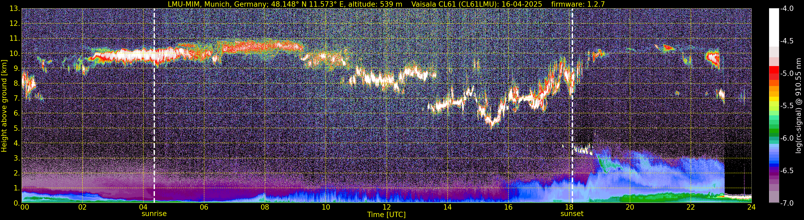804x220 pixels.
Task: Click the '10.' tick on the height axis
Action: (x=15, y=54)
